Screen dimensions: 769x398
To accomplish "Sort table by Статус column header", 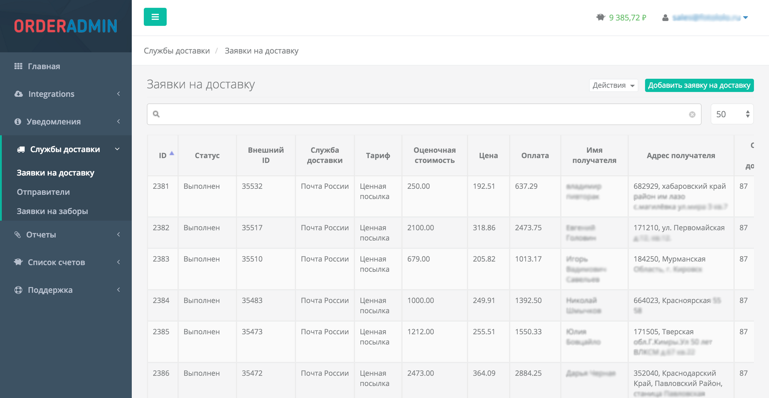I will click(207, 155).
